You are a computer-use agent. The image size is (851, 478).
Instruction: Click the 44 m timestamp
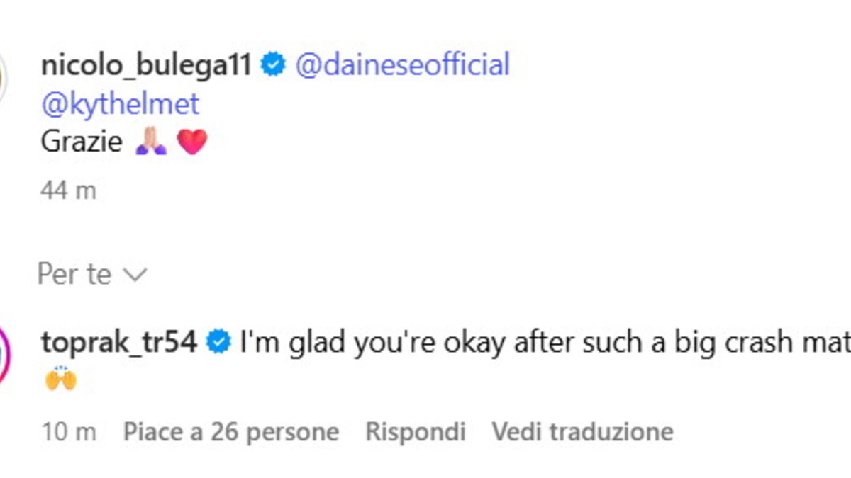coord(68,190)
